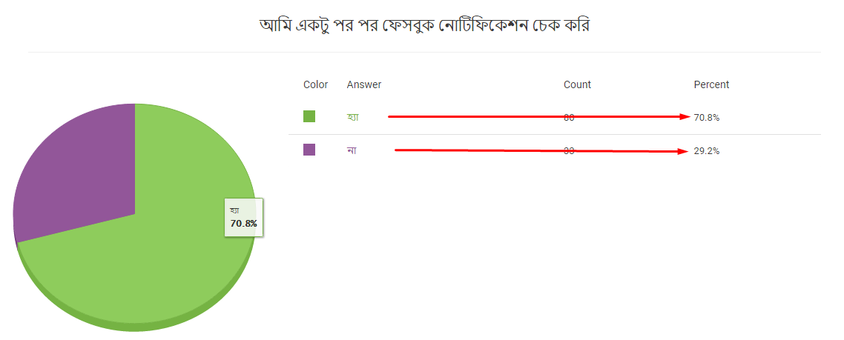Select the green হ্যা answer label
This screenshot has height=340, width=844.
click(353, 117)
